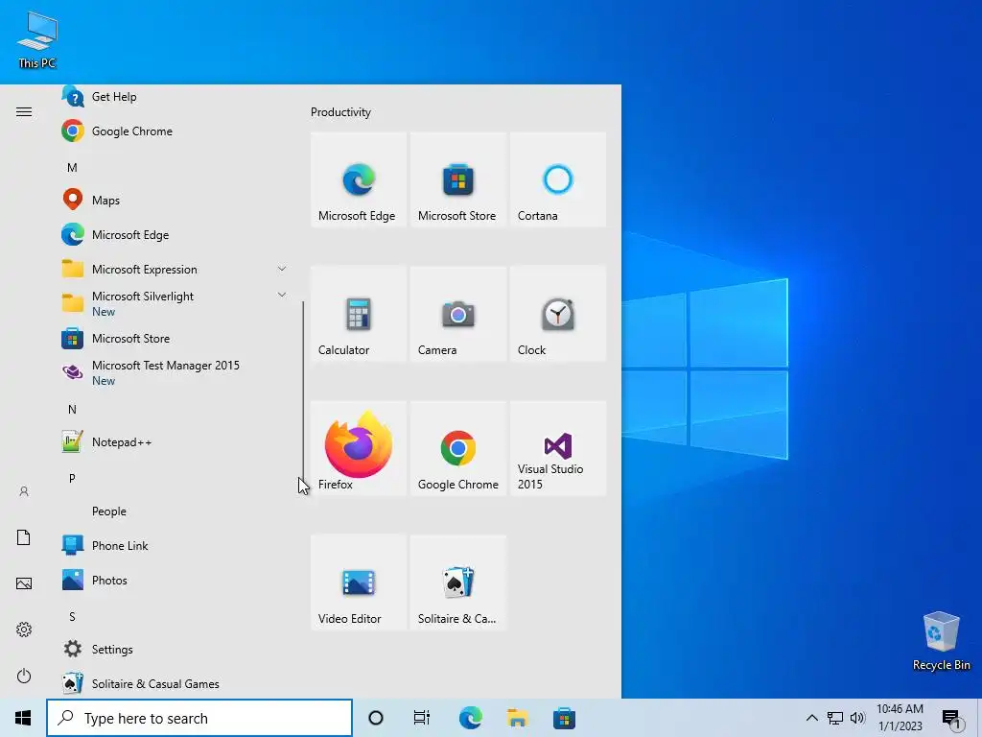Launch the Google Chrome tile
Viewport: 982px width, 737px height.
click(x=457, y=448)
